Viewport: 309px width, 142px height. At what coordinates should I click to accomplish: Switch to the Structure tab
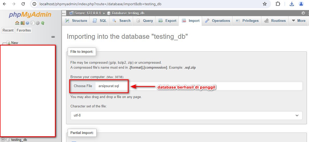(x=76, y=21)
